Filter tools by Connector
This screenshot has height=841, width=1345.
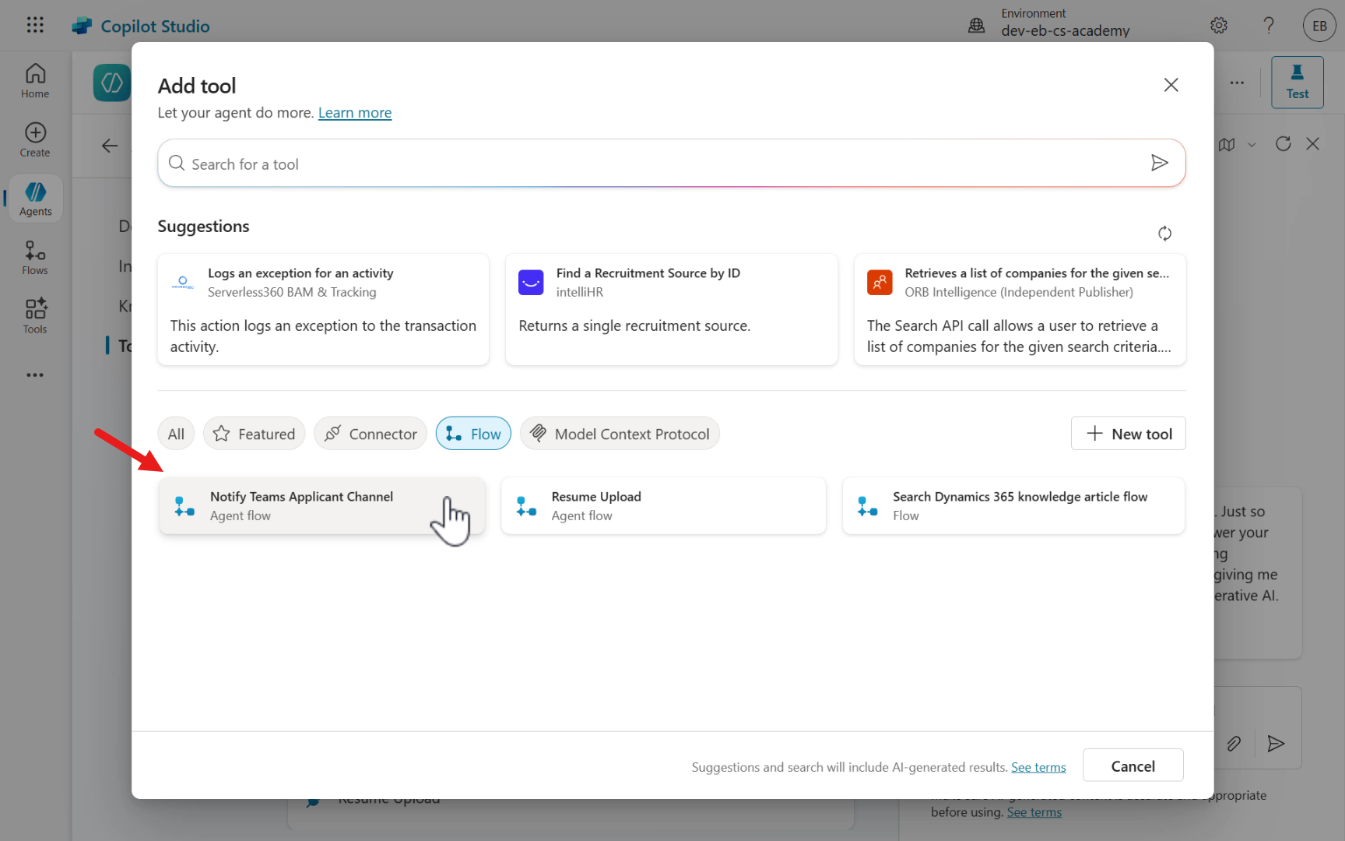370,434
